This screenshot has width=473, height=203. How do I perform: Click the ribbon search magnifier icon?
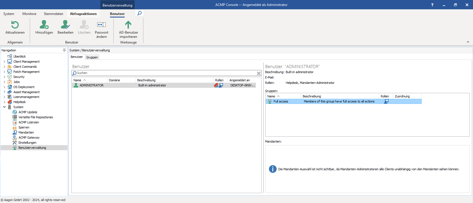[x=139, y=13]
